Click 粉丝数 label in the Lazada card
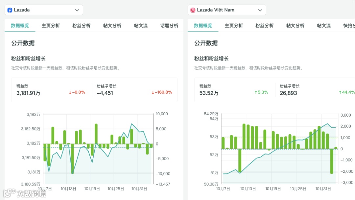This screenshot has height=200, width=355. pos(22,86)
